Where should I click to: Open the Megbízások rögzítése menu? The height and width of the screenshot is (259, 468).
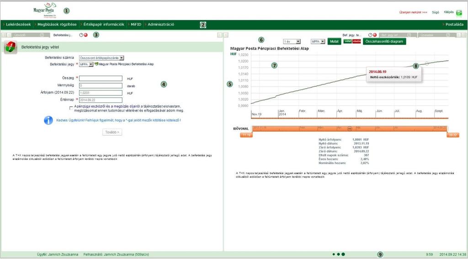click(x=57, y=25)
